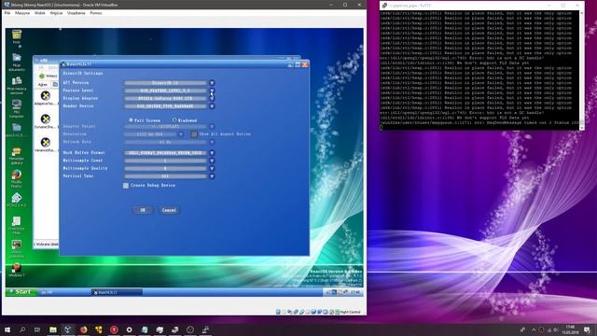Enable Create Debug Device checkbox
The width and height of the screenshot is (597, 336).
click(126, 186)
